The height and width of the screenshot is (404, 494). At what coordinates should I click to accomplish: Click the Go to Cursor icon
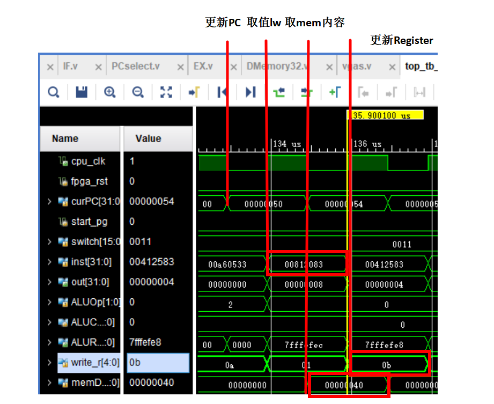pyautogui.click(x=194, y=92)
